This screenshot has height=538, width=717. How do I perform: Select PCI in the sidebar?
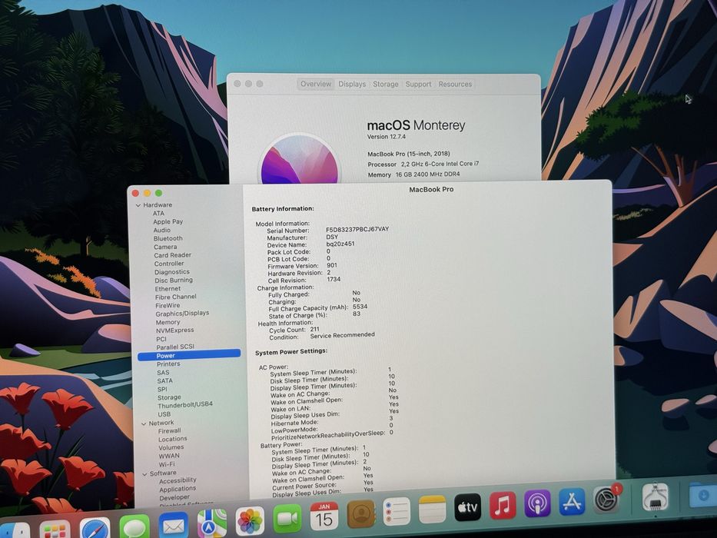click(x=161, y=339)
